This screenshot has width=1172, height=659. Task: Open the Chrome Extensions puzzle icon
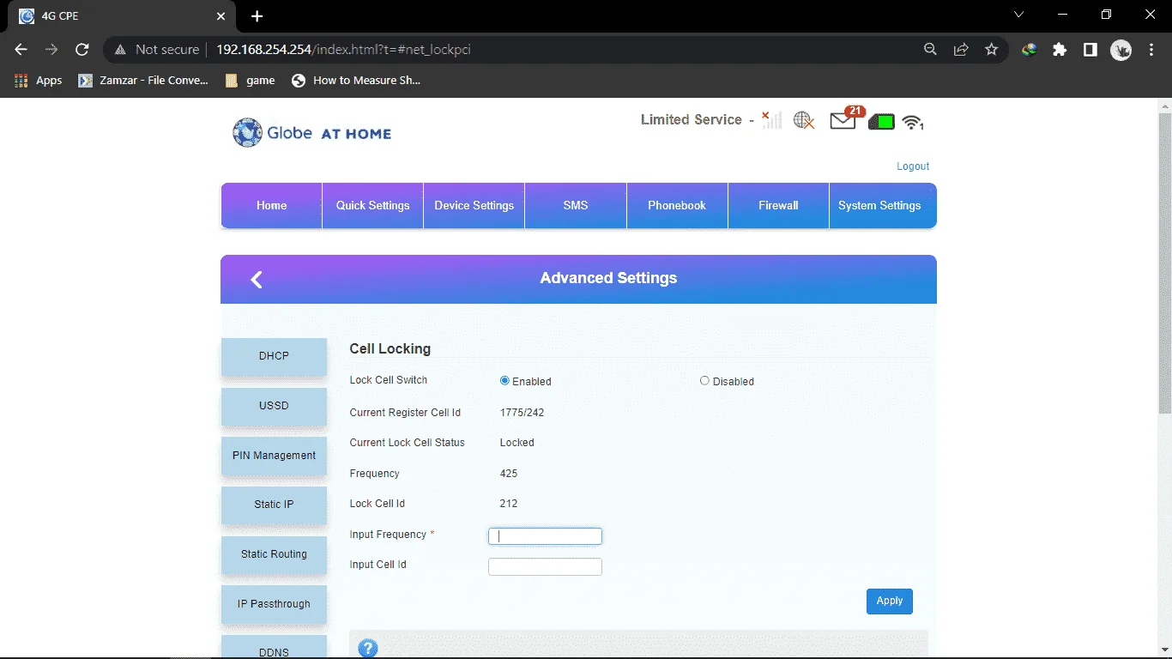(x=1060, y=50)
